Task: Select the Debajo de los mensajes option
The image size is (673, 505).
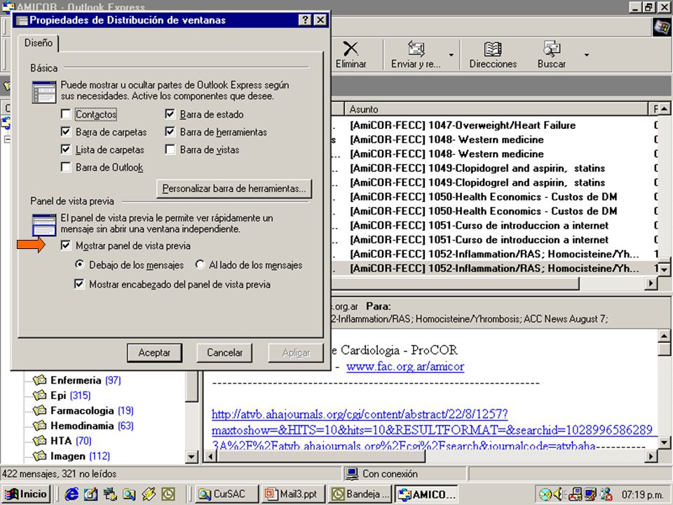Action: click(x=79, y=264)
